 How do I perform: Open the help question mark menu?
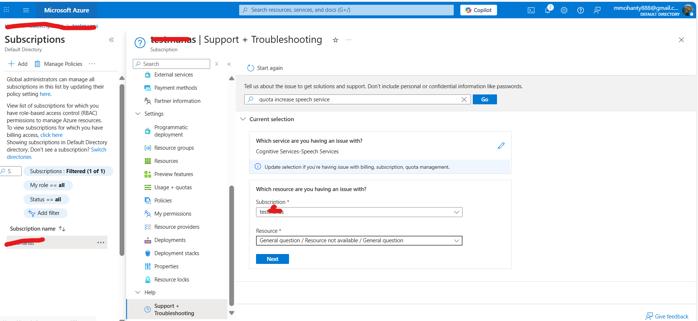pos(581,10)
